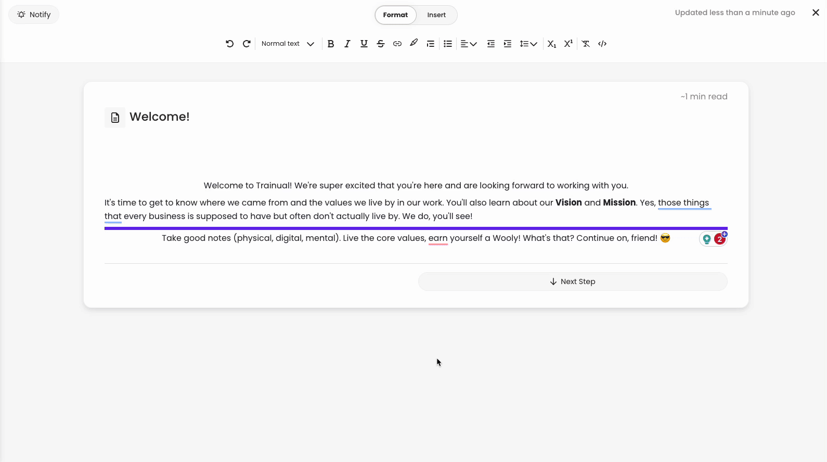The height and width of the screenshot is (462, 827).
Task: Select the highlighter pen tool
Action: coord(414,43)
